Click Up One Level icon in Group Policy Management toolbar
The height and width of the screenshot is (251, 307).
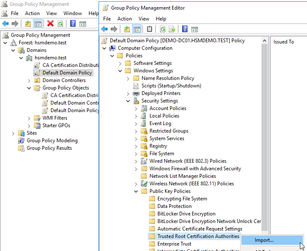[28, 24]
